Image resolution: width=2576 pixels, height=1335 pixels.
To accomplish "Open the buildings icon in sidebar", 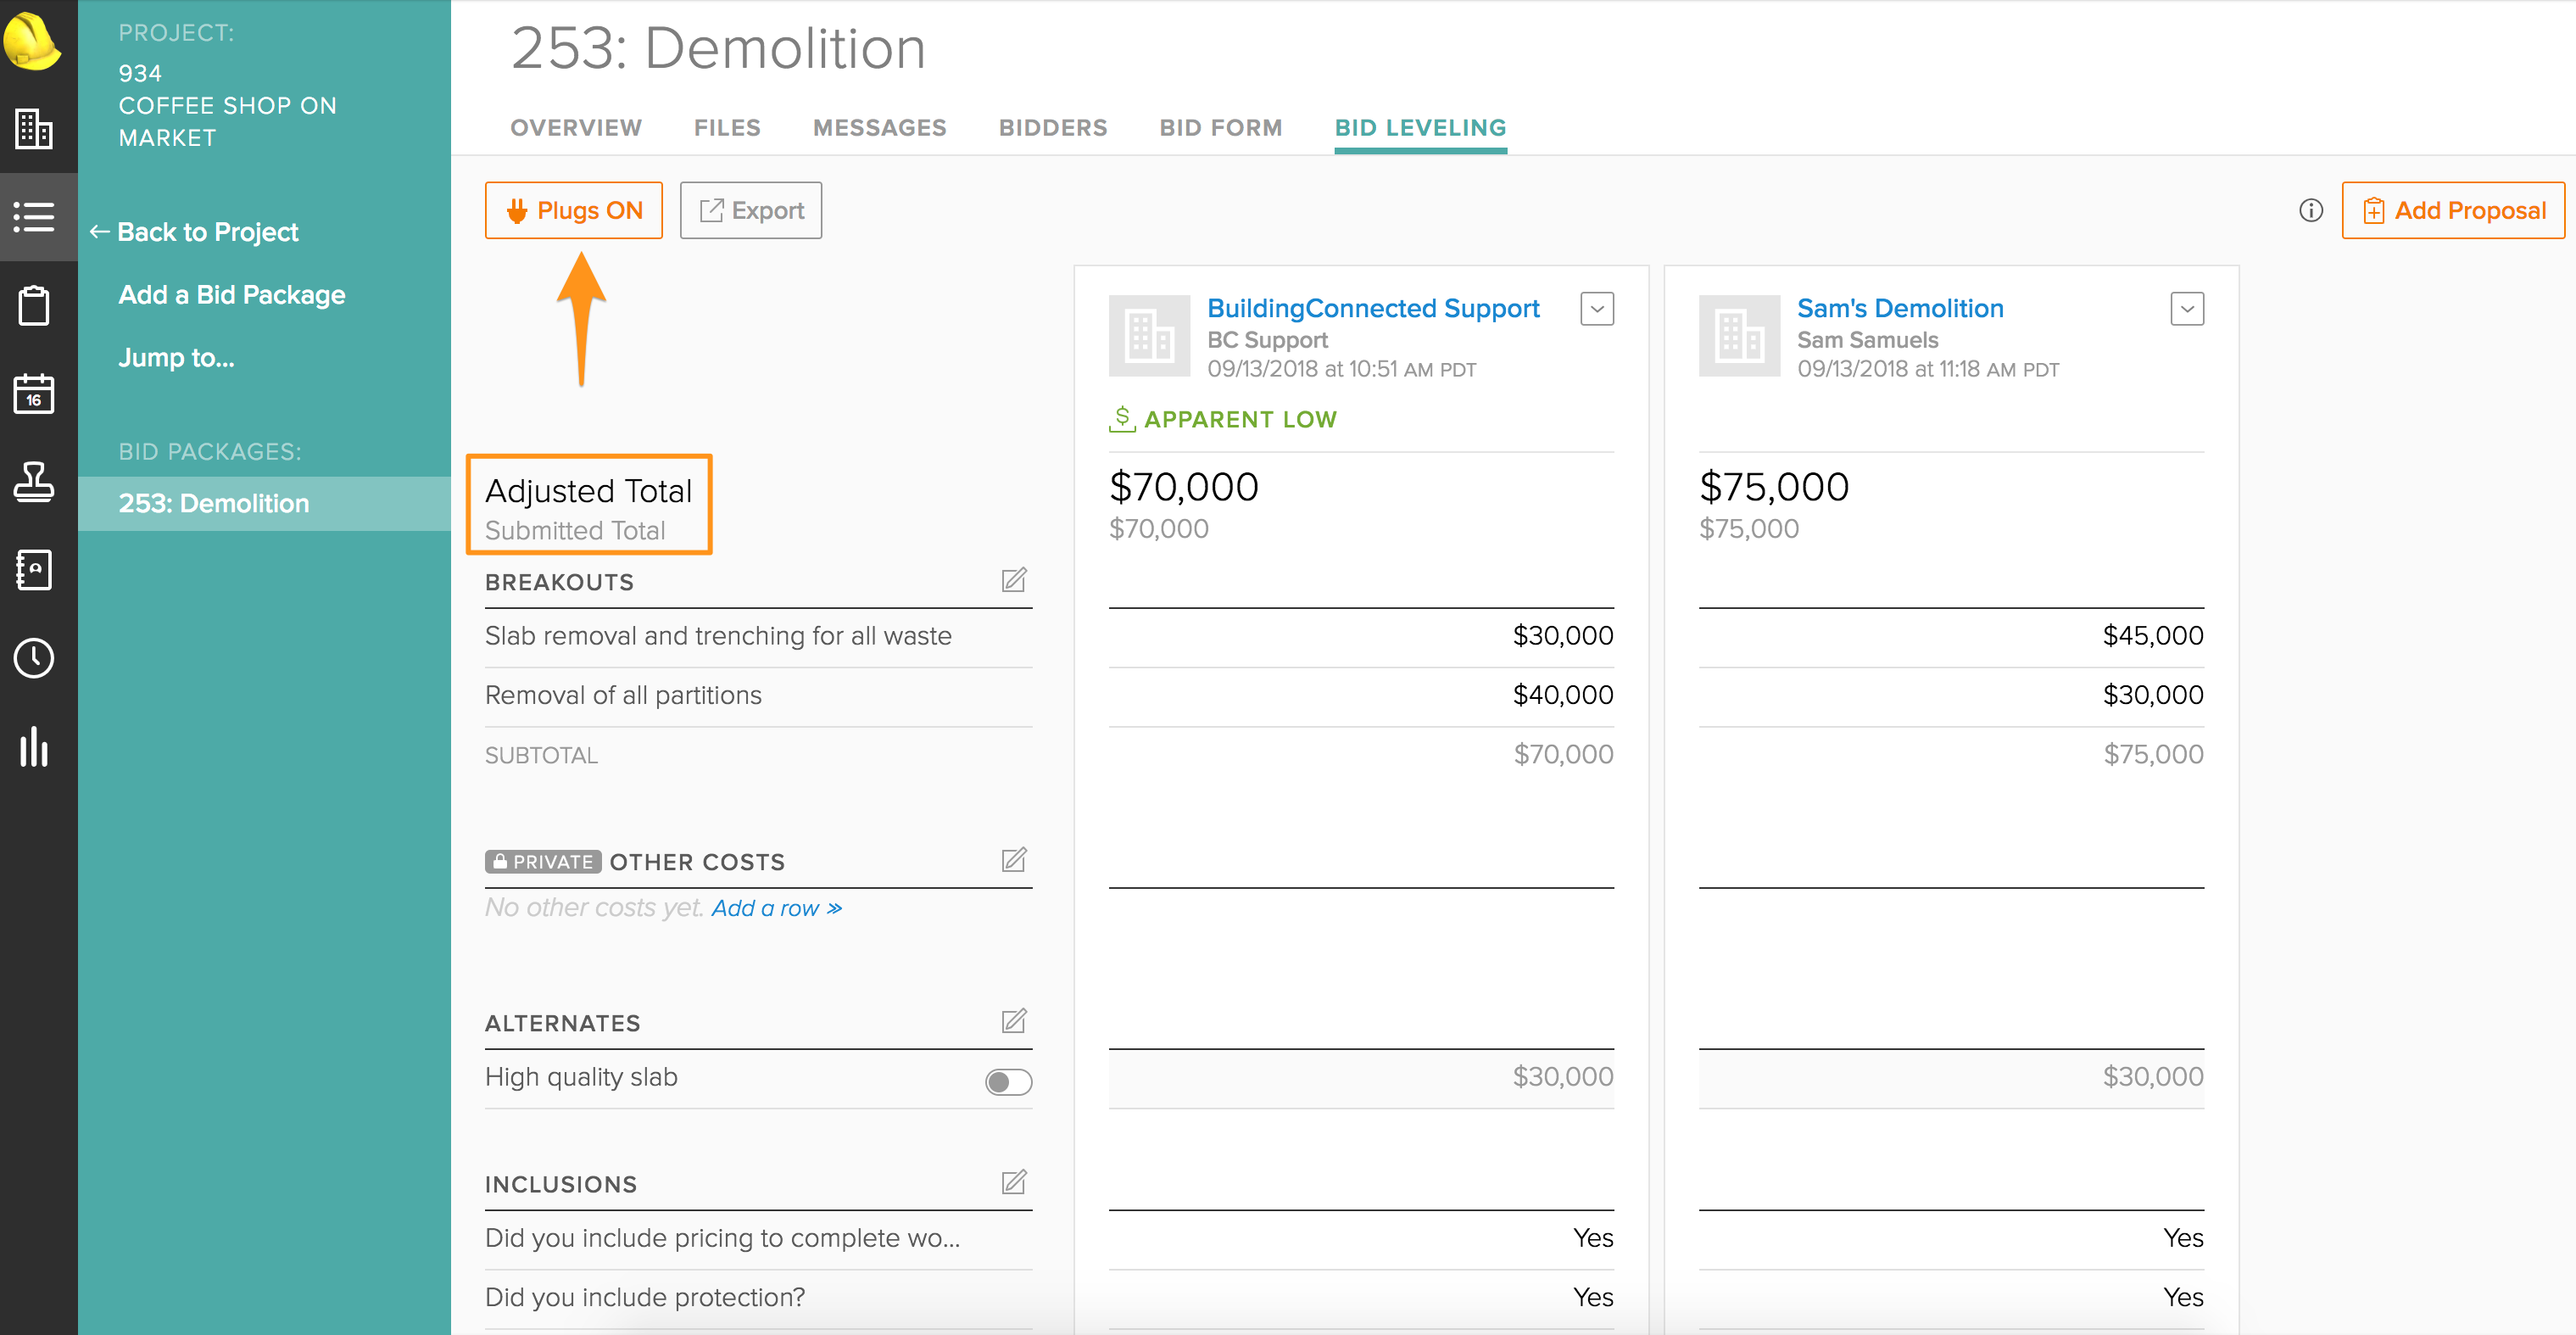I will (x=34, y=129).
